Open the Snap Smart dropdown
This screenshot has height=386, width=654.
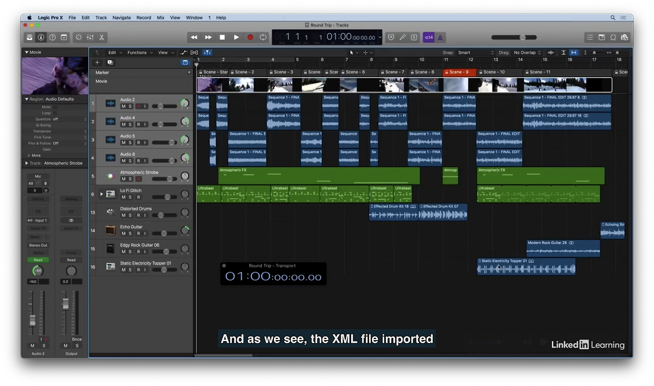coord(476,53)
